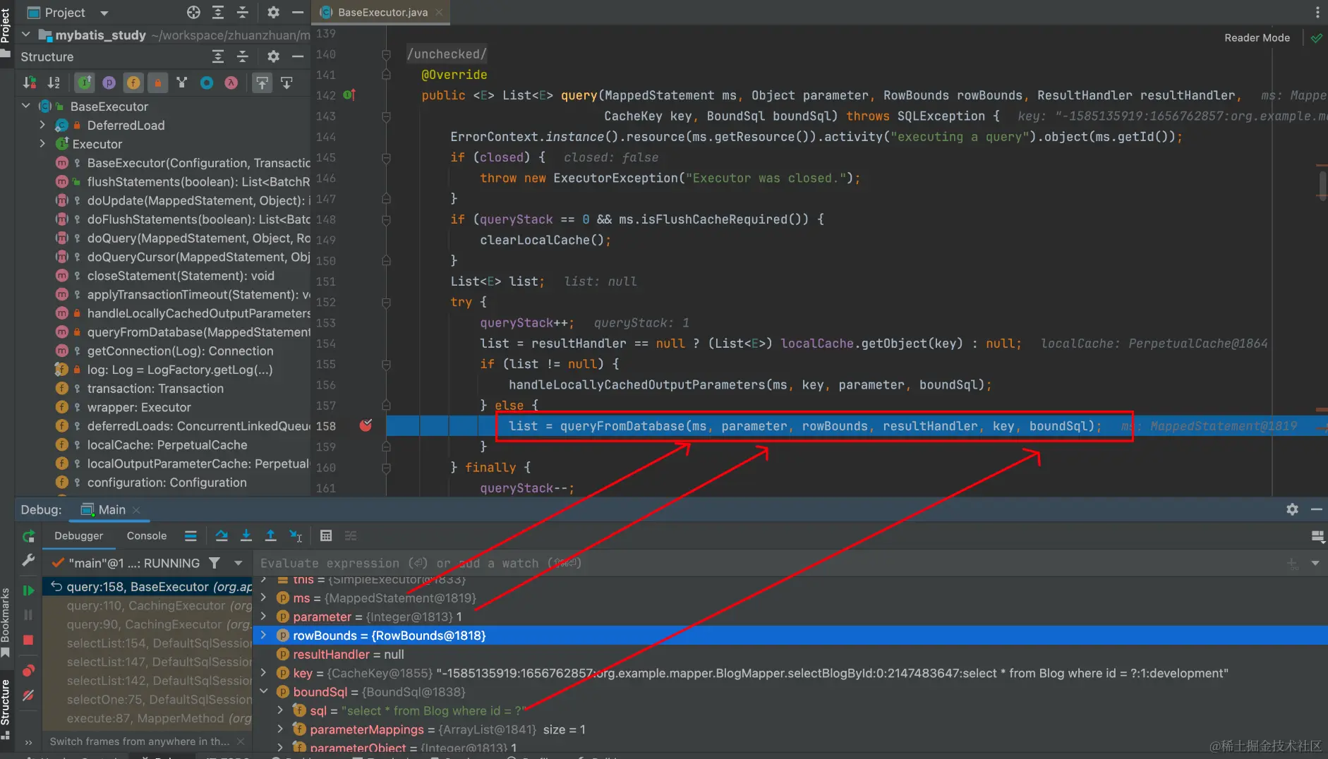Toggle Sort by Visibility in Structure

(x=30, y=83)
